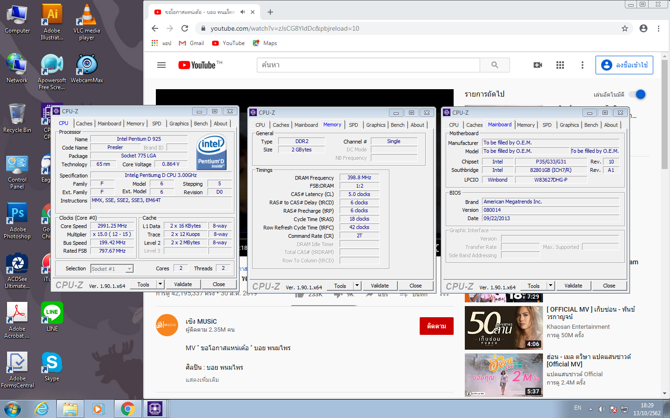Click Close button in middle CPU-Z window
670x418 pixels.
point(415,286)
